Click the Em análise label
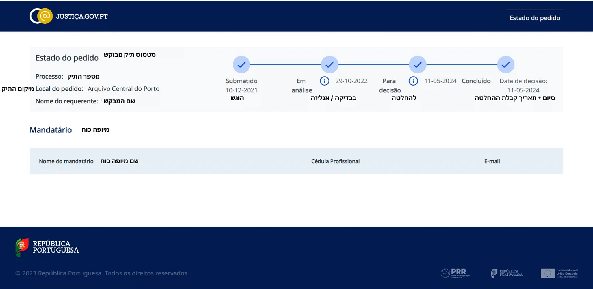The height and width of the screenshot is (289, 593). (302, 85)
